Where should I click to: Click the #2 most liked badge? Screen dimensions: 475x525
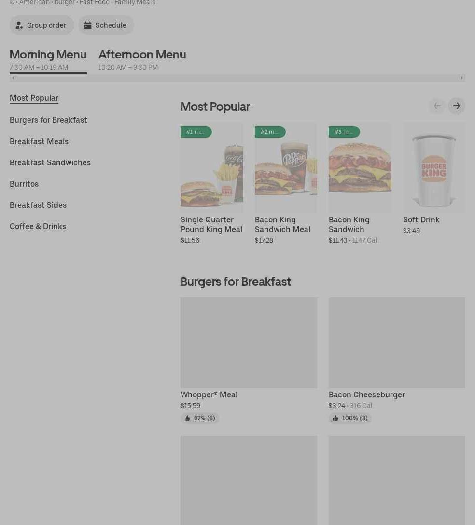pyautogui.click(x=270, y=132)
